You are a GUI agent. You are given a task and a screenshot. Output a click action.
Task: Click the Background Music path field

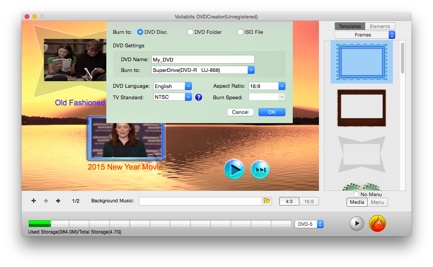(201, 201)
